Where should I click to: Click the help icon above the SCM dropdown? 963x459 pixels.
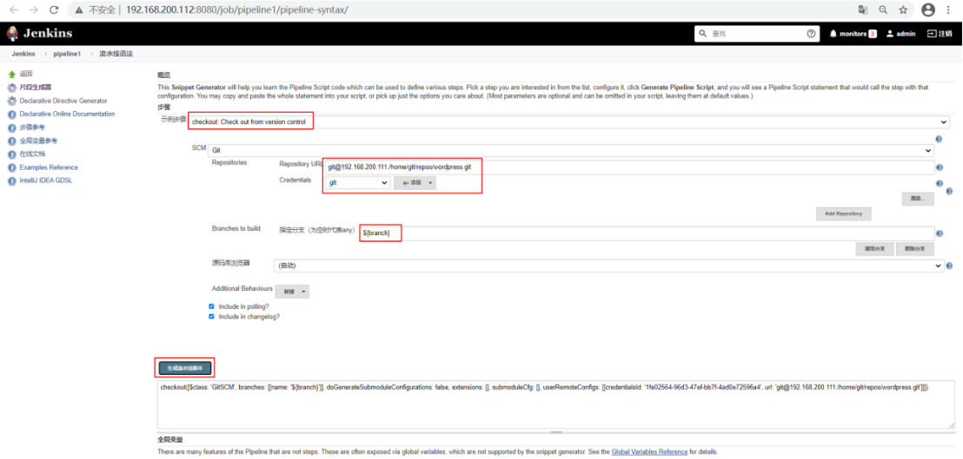pyautogui.click(x=939, y=140)
